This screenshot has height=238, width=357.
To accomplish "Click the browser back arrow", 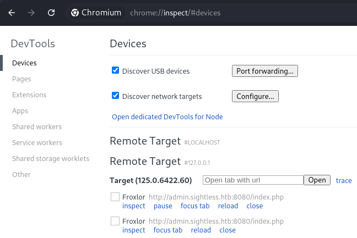I will tap(12, 13).
